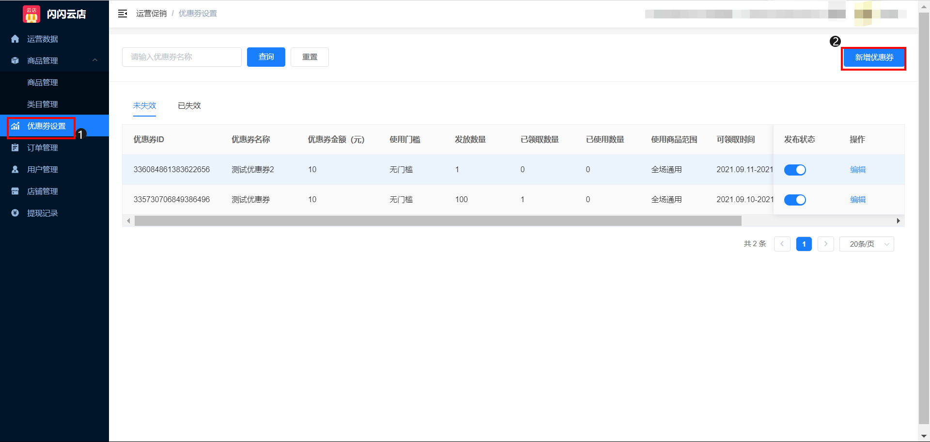Open 提现记录 via its sidebar icon
This screenshot has width=930, height=442.
tap(15, 213)
